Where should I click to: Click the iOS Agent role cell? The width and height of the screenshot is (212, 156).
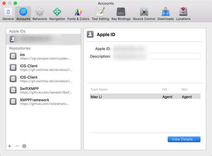[x=167, y=97]
